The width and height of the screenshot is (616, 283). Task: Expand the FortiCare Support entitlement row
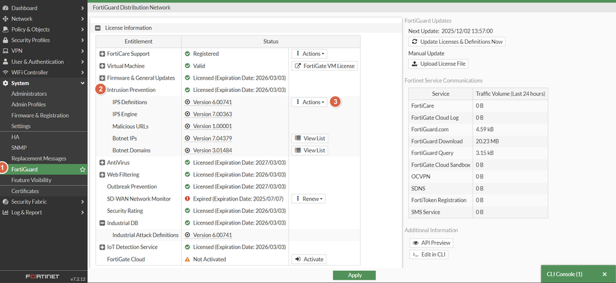click(x=102, y=54)
